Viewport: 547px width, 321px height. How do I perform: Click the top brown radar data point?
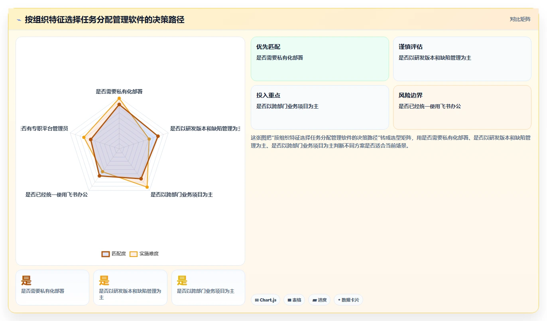pyautogui.click(x=119, y=105)
